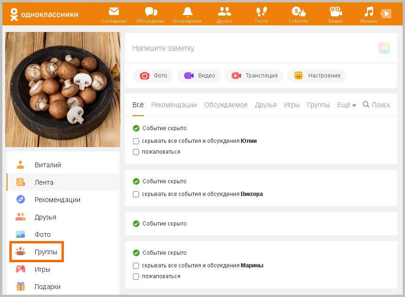Open Лента link text in sidebar
This screenshot has width=405, height=297.
tap(44, 182)
